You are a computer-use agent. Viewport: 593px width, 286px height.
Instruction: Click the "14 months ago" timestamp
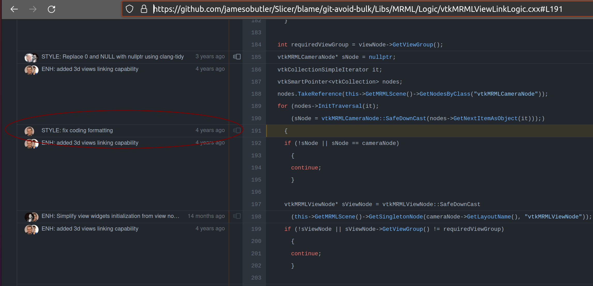click(206, 216)
